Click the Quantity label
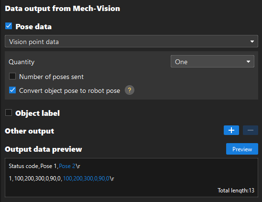The height and width of the screenshot is (202, 262). [x=22, y=62]
